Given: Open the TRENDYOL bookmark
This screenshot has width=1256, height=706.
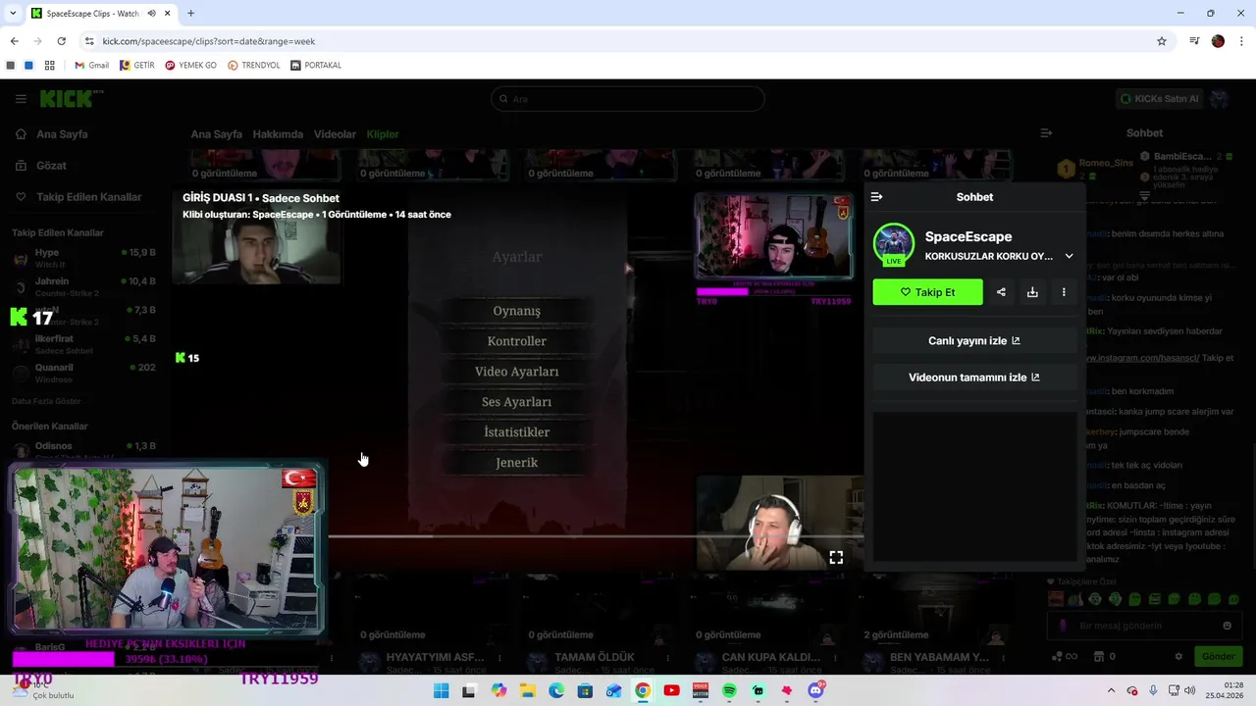Looking at the screenshot, I should coord(253,66).
